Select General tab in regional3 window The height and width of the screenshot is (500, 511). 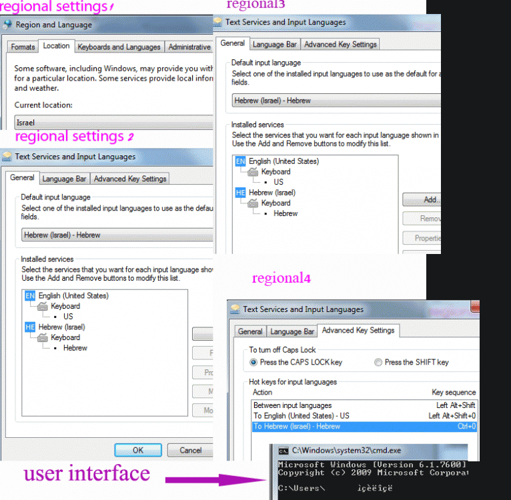tap(232, 43)
